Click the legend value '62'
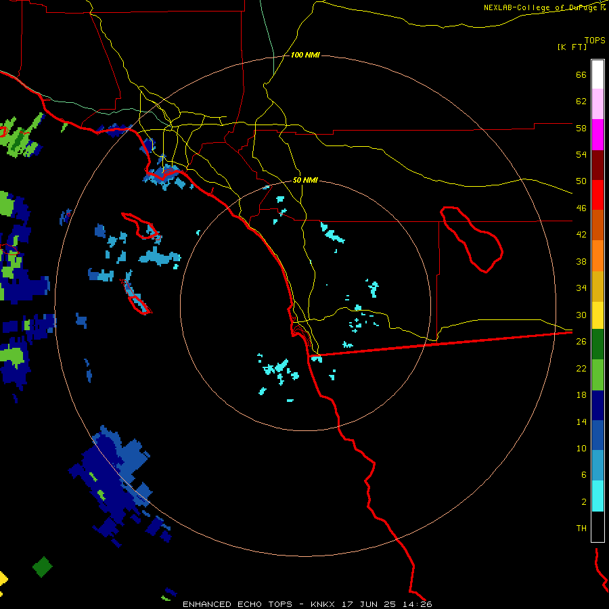The image size is (609, 609). (581, 101)
